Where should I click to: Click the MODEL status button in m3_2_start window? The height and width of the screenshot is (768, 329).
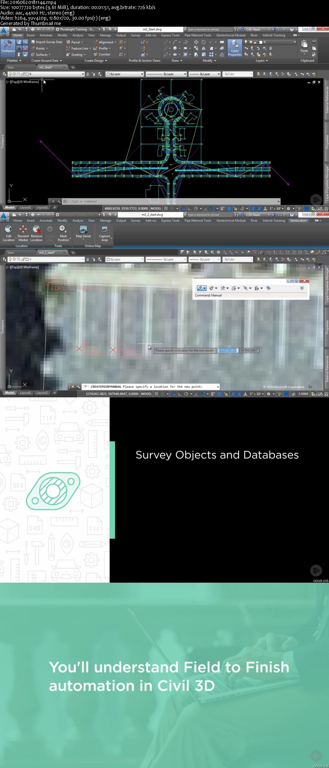tap(147, 394)
